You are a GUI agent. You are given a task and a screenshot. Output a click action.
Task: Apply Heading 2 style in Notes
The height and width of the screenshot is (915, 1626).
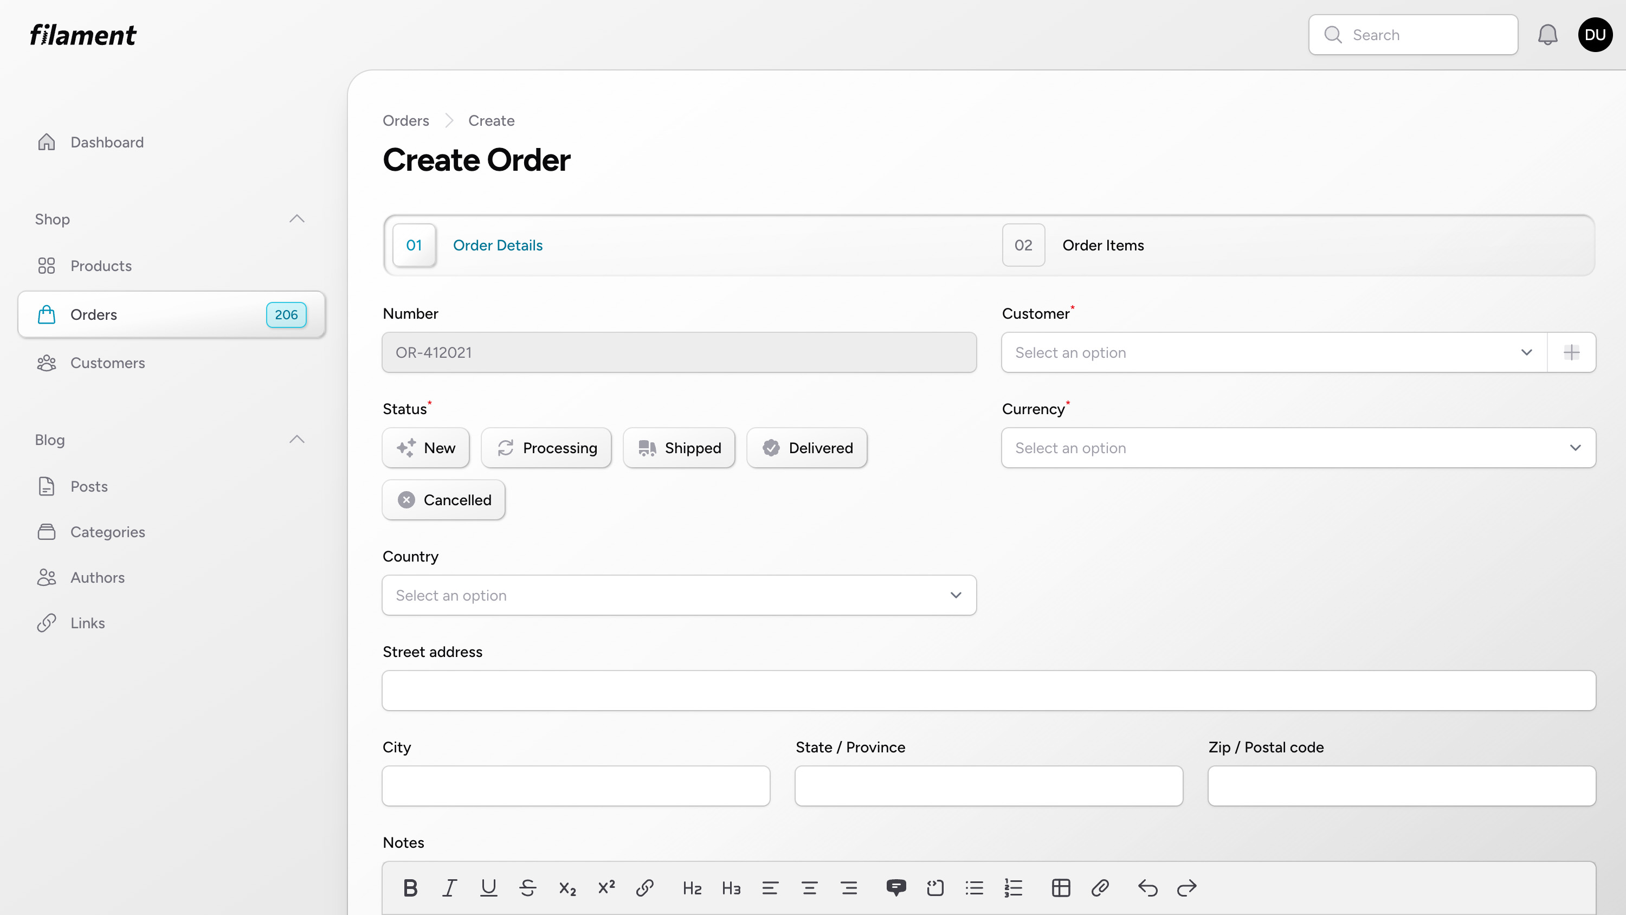pos(692,887)
